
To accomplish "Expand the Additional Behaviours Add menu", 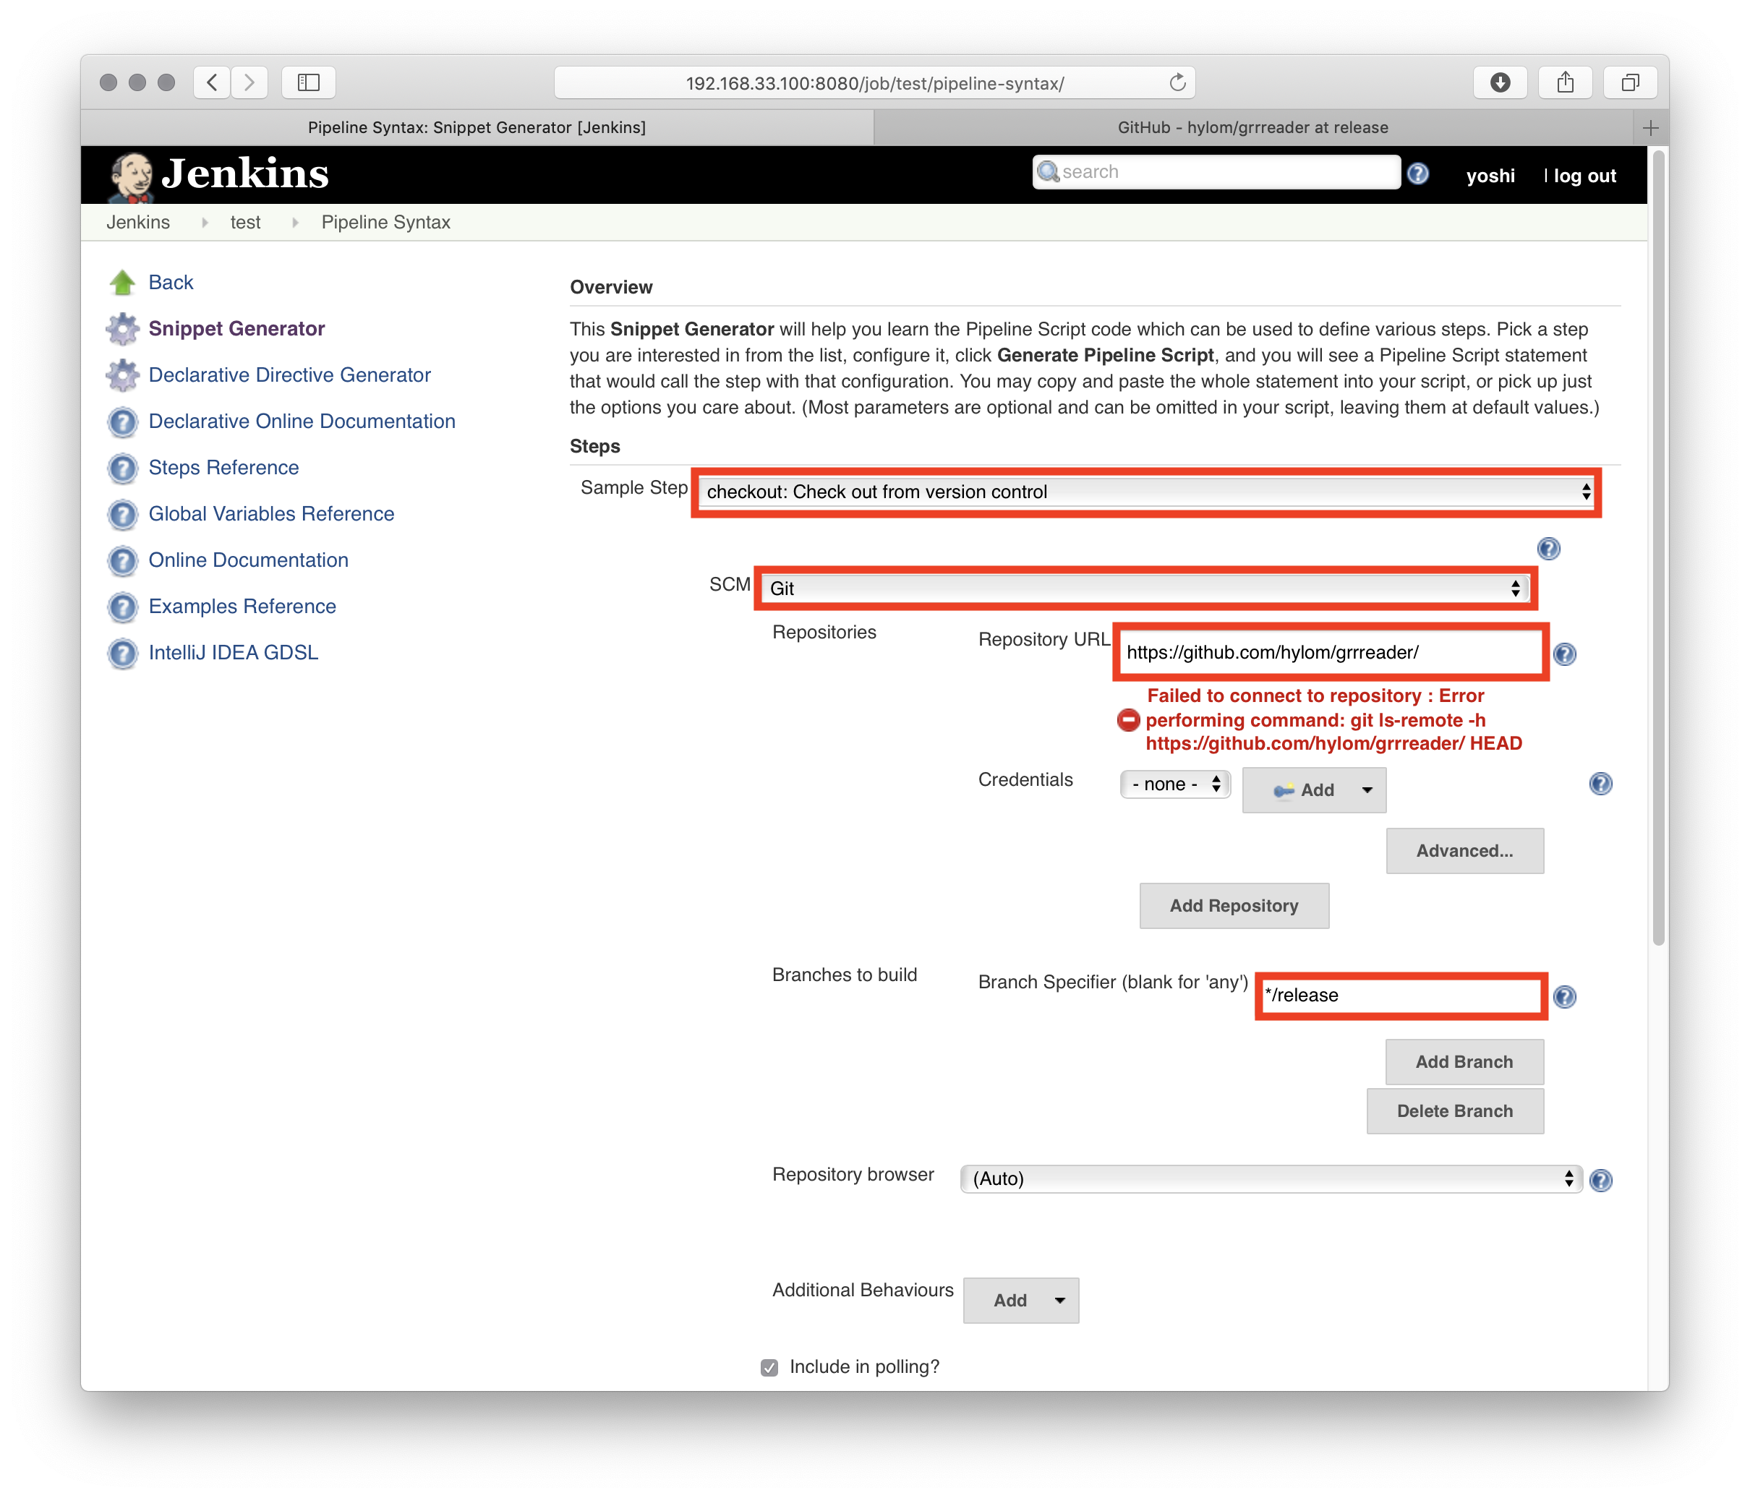I will pyautogui.click(x=1021, y=1301).
